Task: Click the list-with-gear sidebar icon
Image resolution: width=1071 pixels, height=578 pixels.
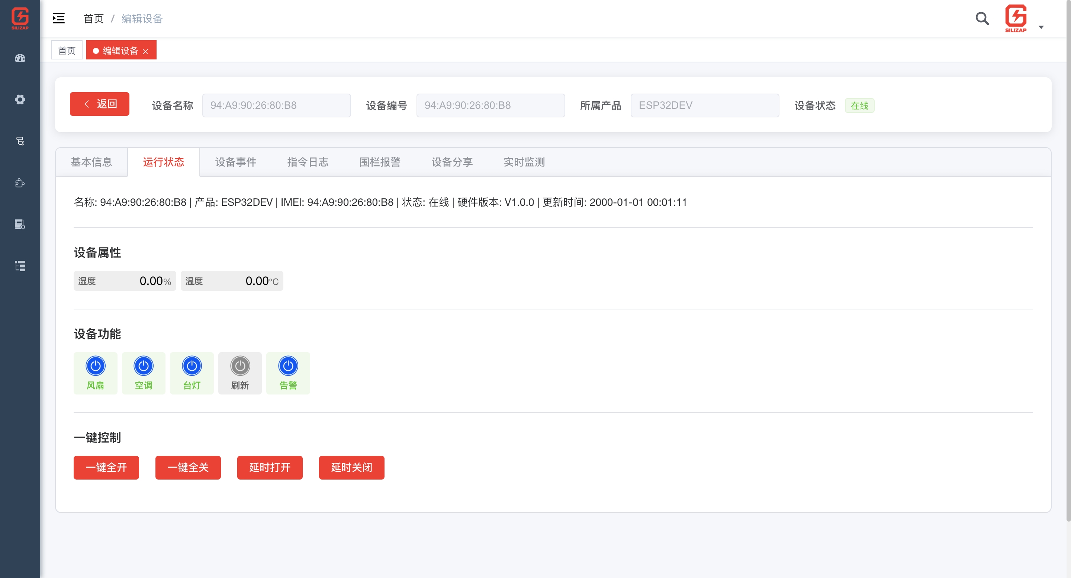Action: pos(20,224)
